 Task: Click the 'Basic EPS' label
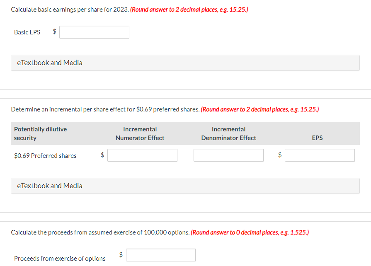(27, 32)
